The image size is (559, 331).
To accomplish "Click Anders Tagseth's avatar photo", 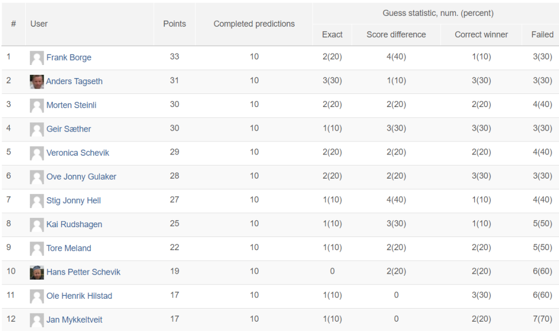I will [37, 82].
